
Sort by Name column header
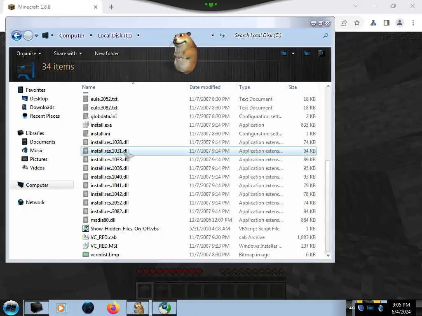click(x=89, y=87)
